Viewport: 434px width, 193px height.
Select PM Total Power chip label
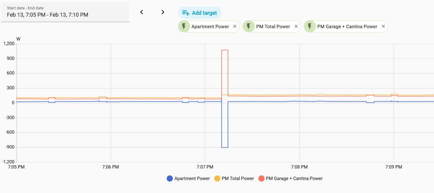[x=273, y=27]
